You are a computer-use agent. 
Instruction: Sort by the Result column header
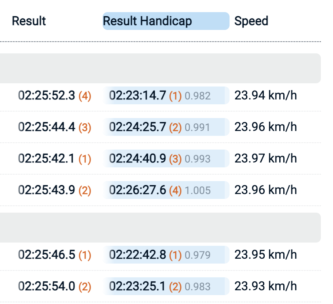(x=29, y=21)
